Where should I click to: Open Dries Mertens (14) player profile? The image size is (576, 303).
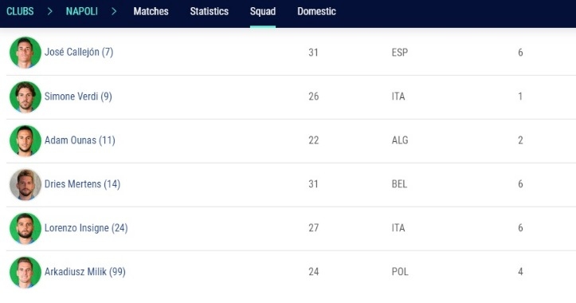pyautogui.click(x=82, y=184)
